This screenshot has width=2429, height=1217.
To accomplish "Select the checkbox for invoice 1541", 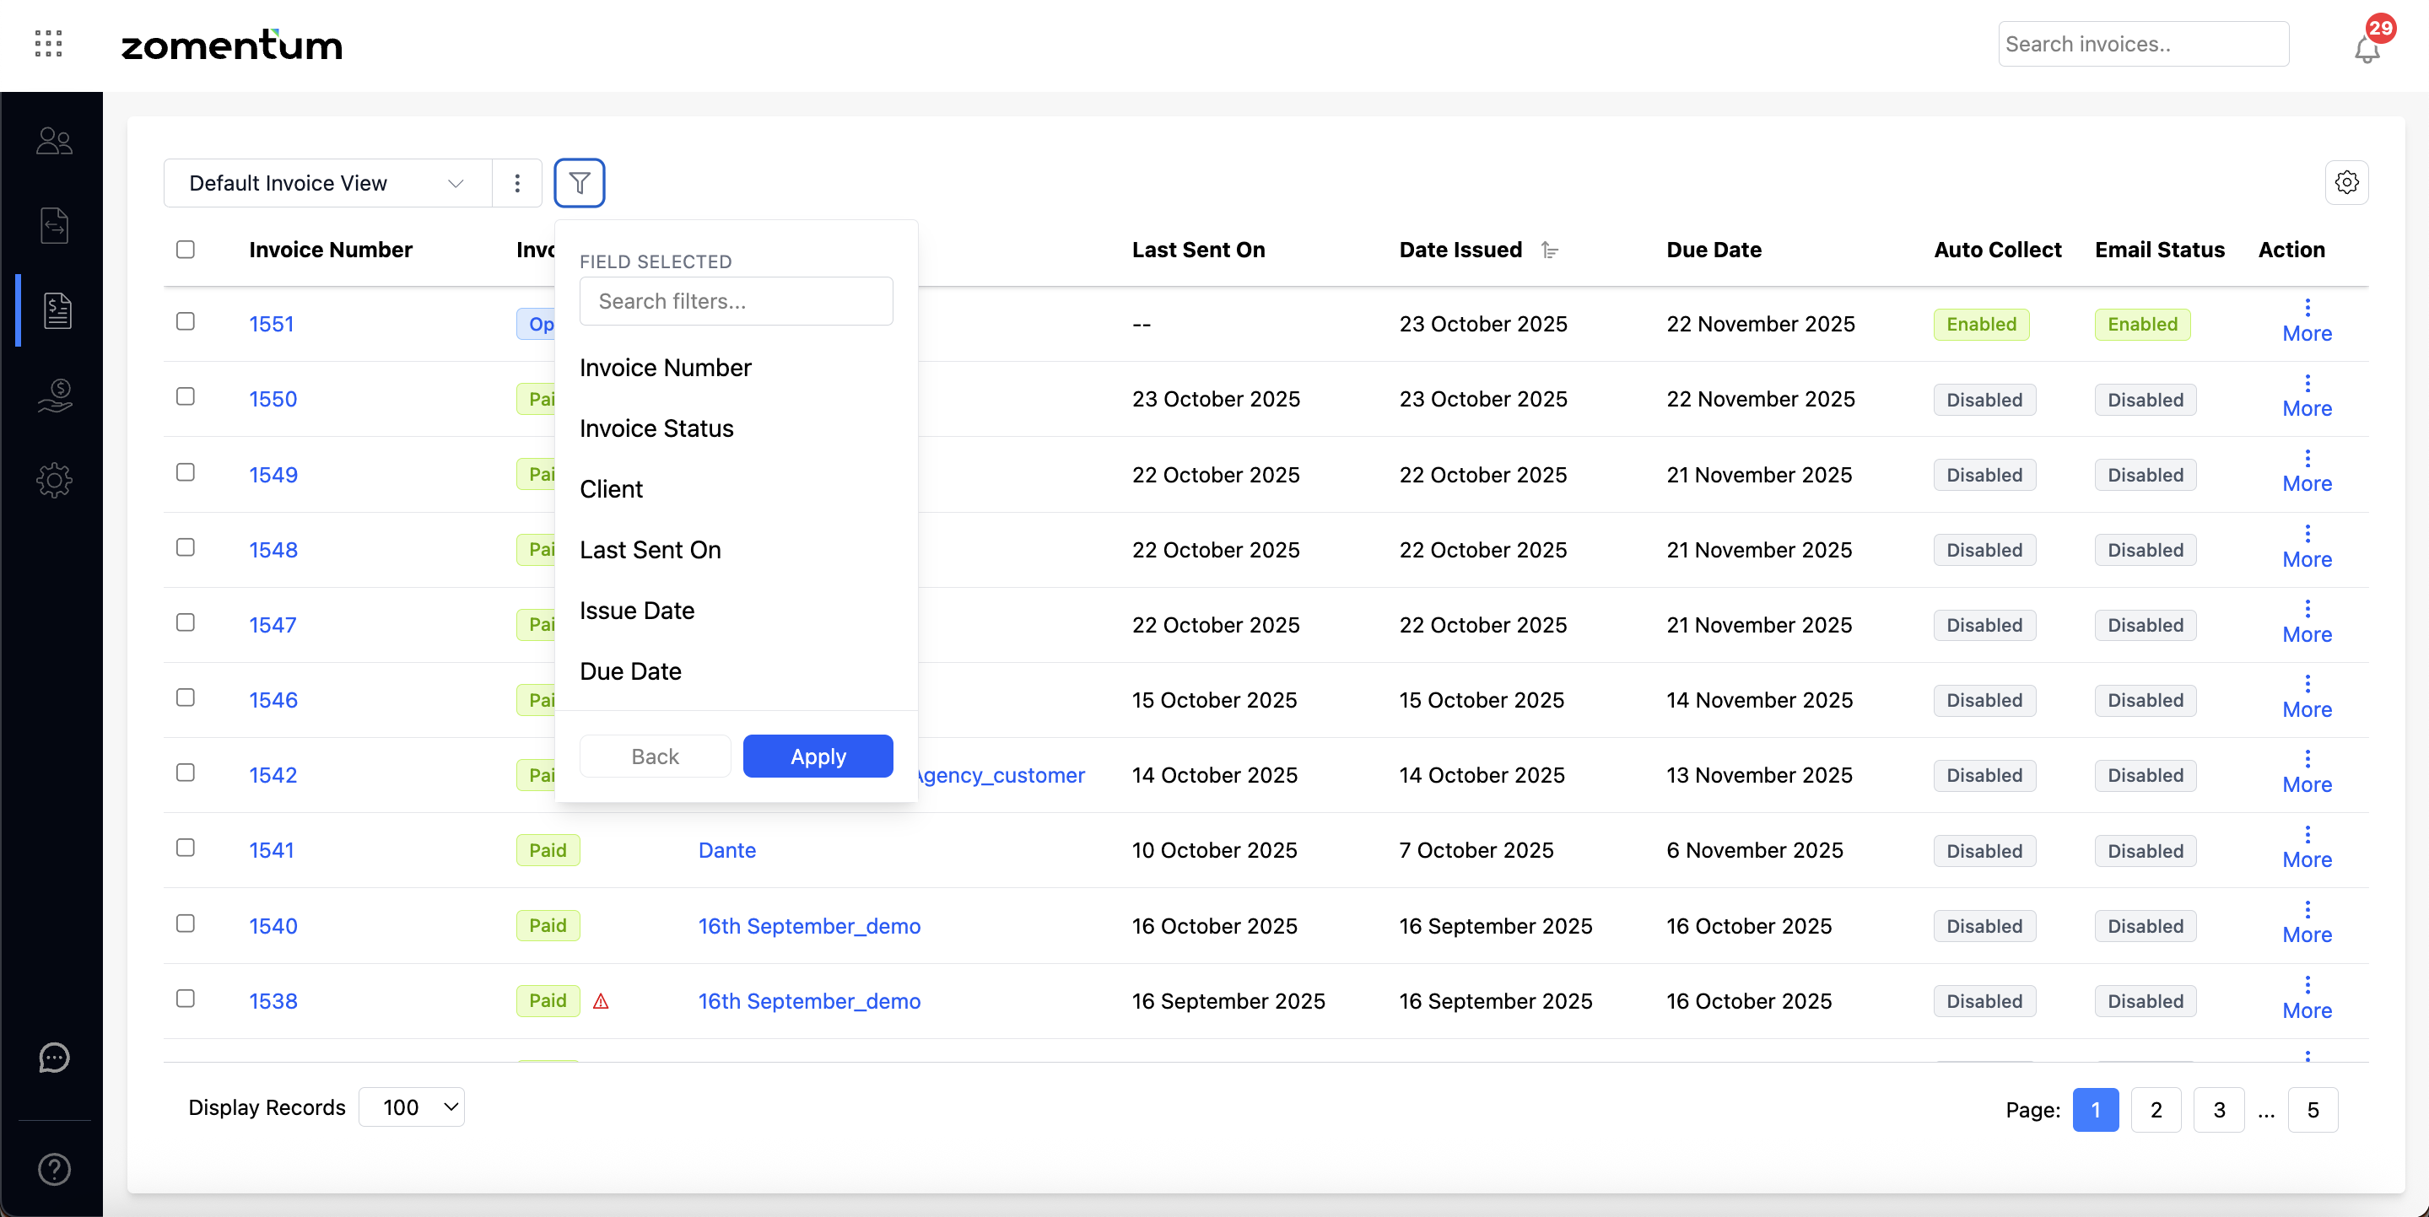I will tap(186, 848).
